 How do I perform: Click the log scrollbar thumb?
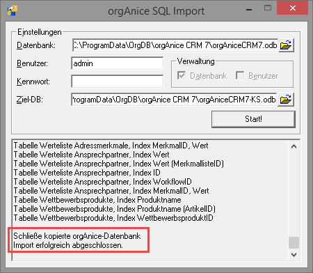tap(294, 242)
